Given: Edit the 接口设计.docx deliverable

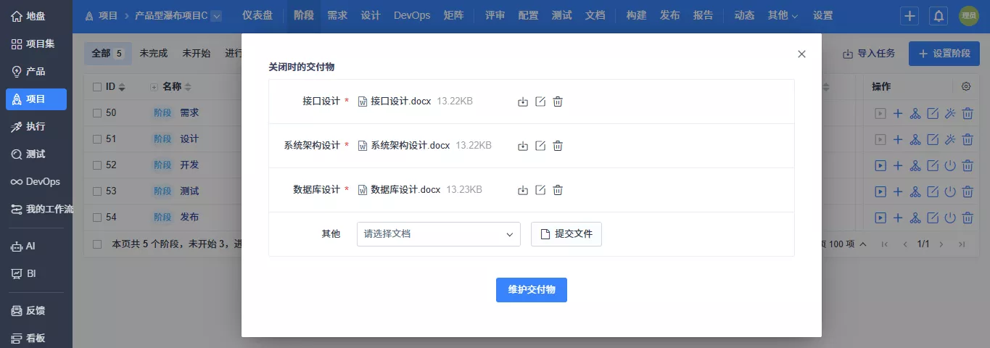Looking at the screenshot, I should click(540, 101).
